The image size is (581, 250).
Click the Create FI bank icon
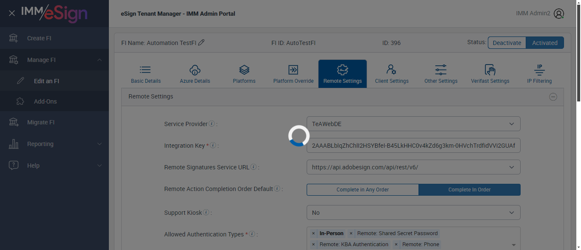tap(14, 38)
